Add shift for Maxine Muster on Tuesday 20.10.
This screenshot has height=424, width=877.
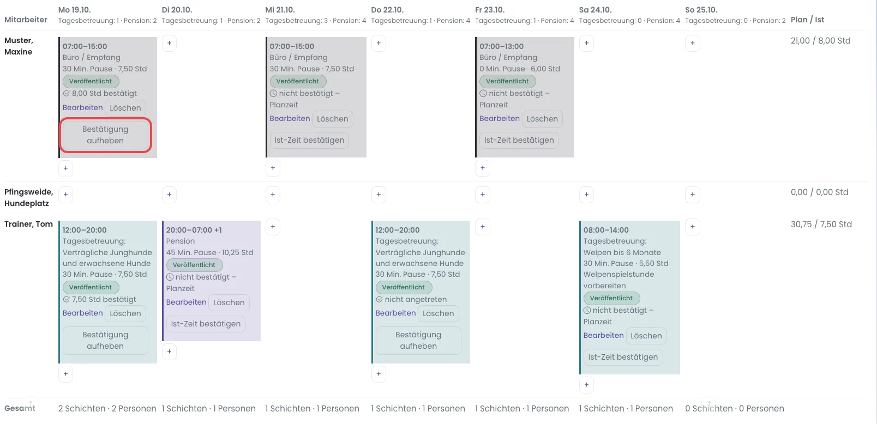169,43
